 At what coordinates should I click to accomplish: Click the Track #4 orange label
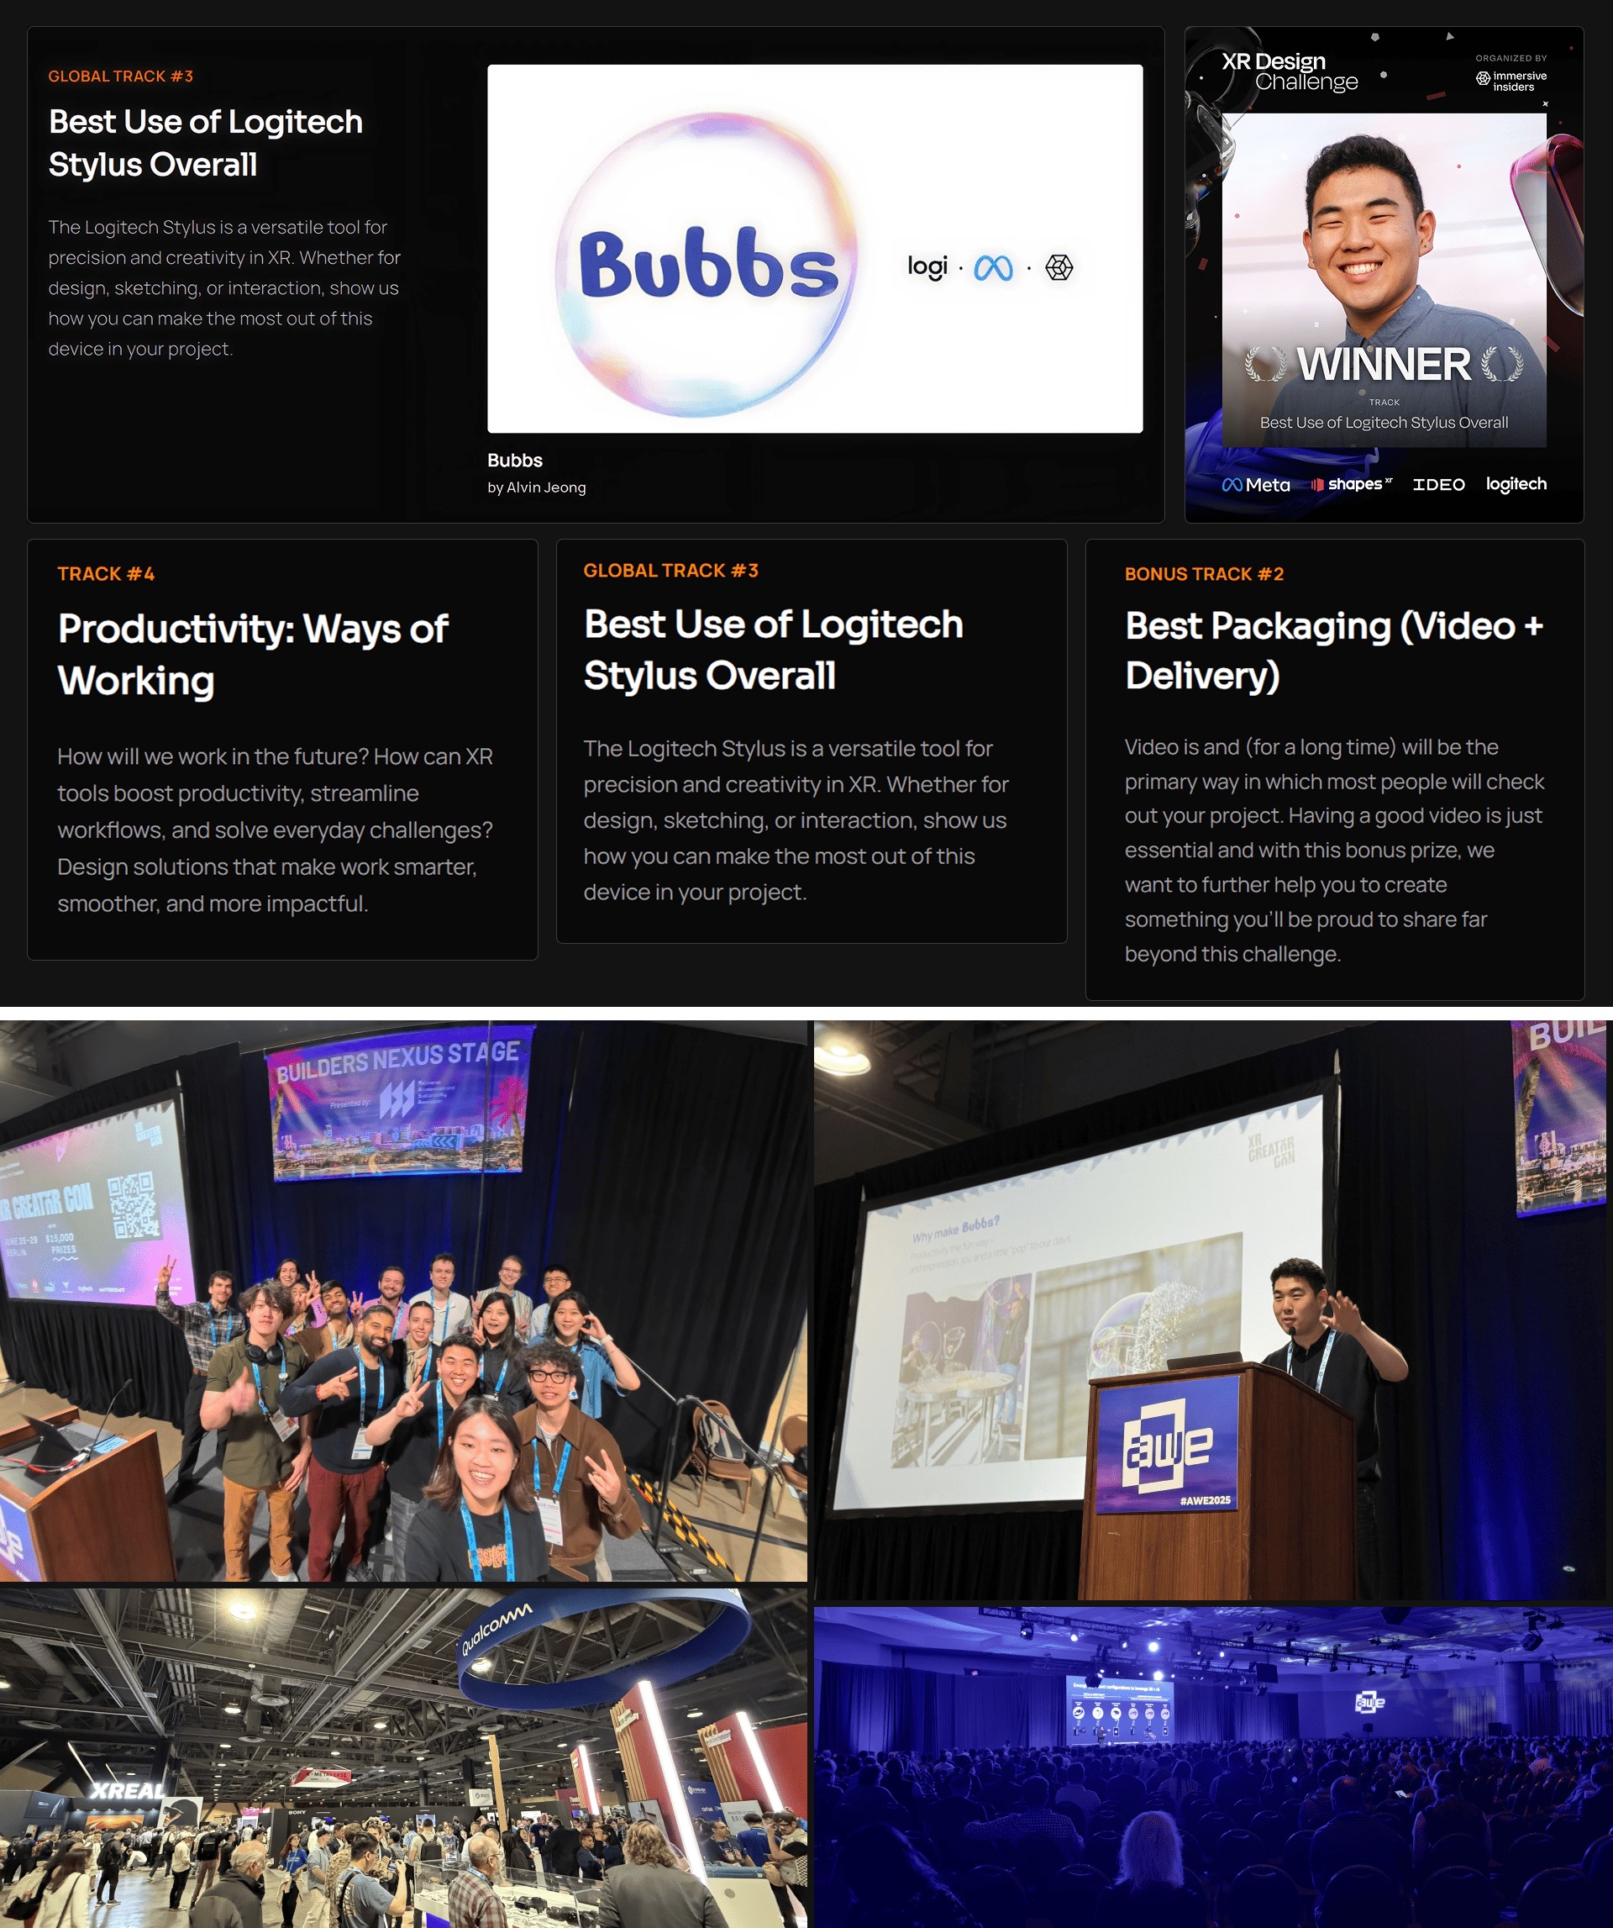coord(106,574)
